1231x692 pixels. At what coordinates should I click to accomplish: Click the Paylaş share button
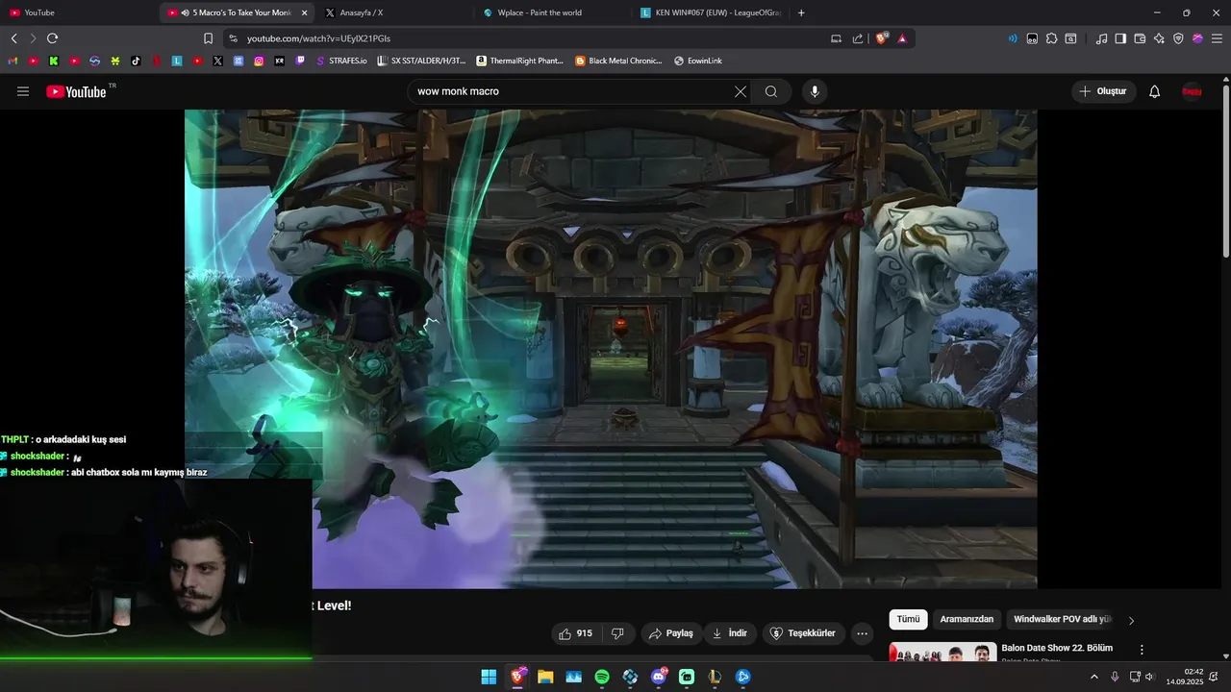pyautogui.click(x=671, y=633)
